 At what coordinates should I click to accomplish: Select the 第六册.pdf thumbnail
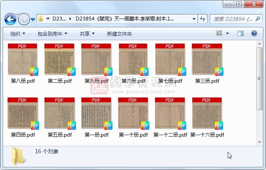pyautogui.click(x=133, y=60)
